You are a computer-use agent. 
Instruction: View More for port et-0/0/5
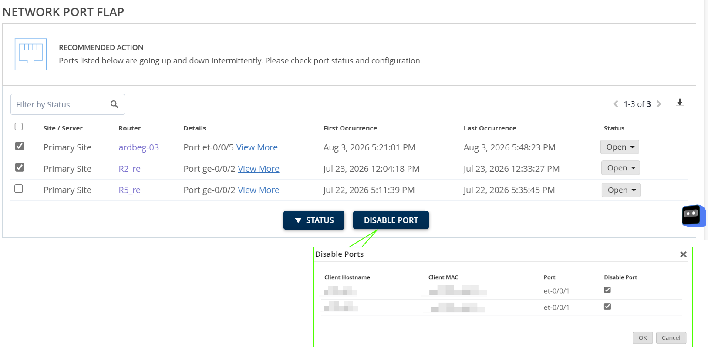tap(257, 147)
